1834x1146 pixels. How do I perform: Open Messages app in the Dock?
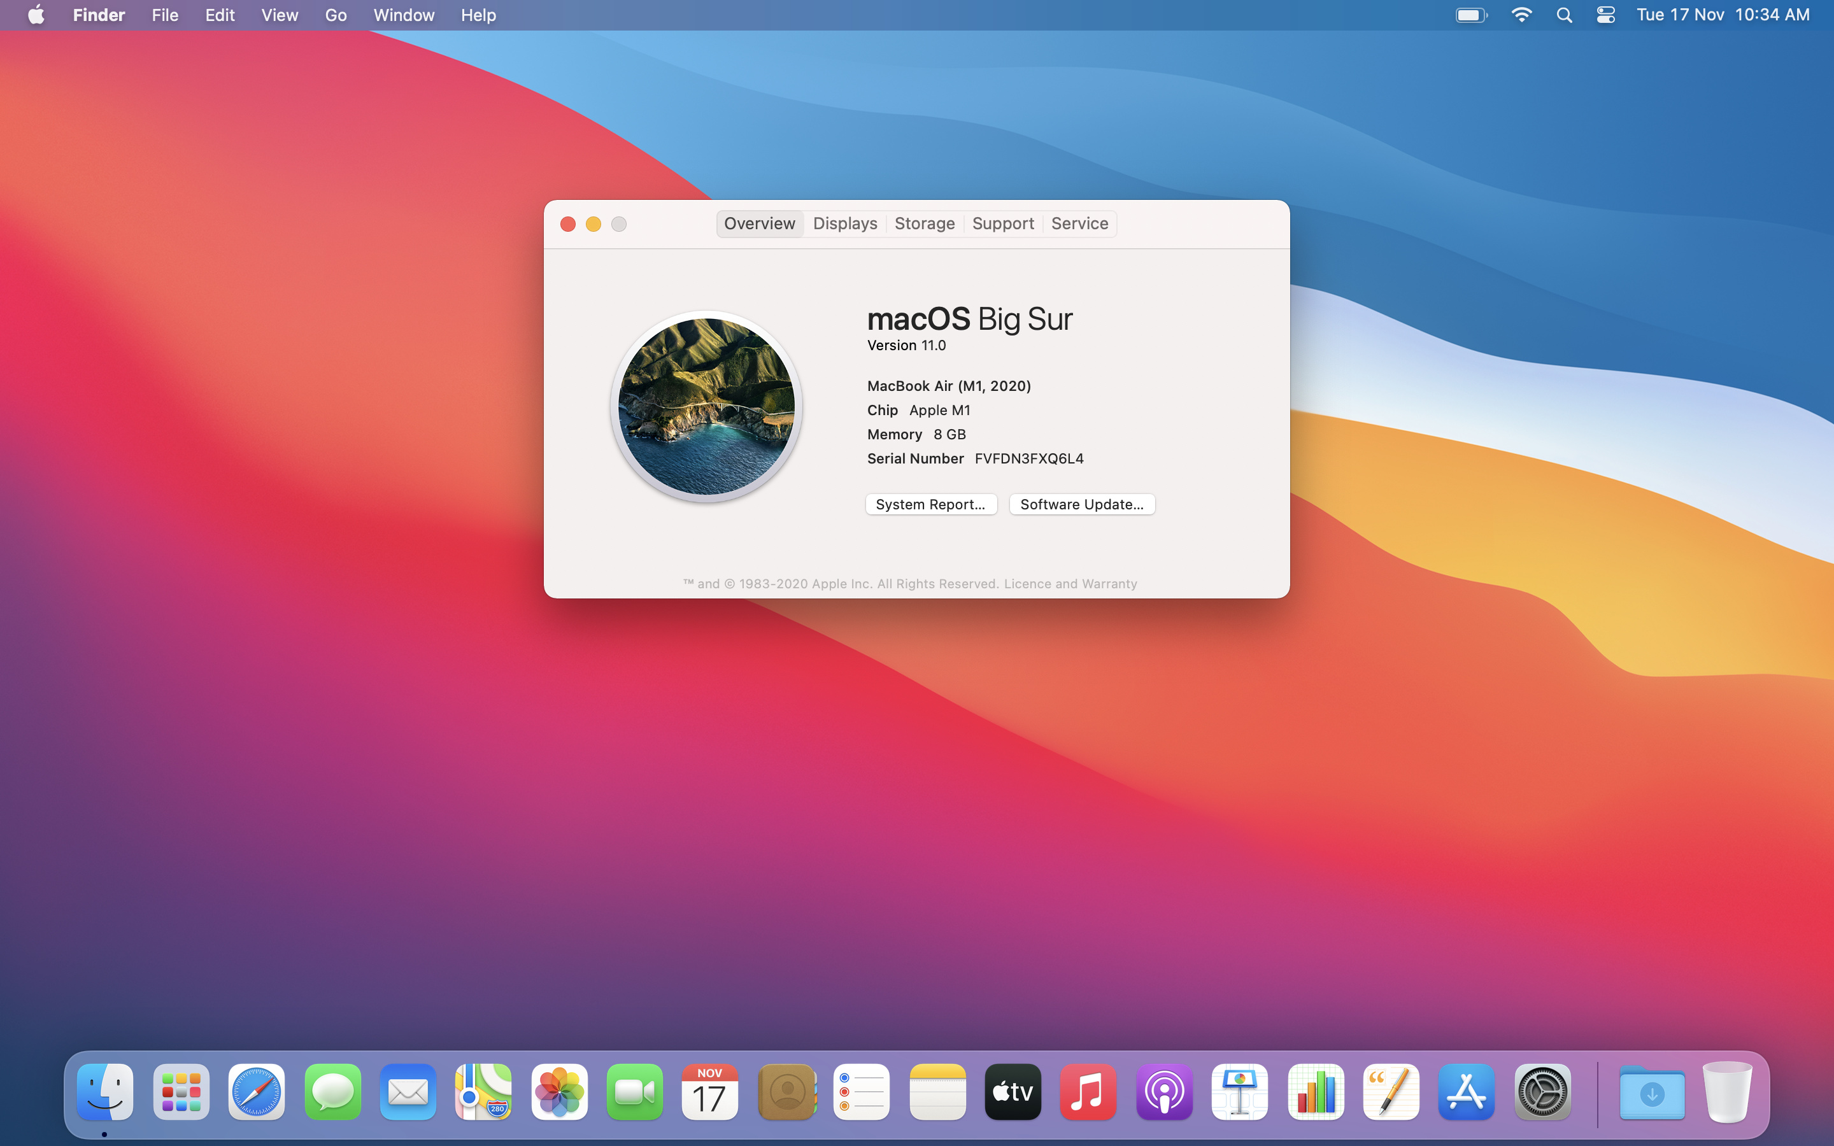tap(332, 1091)
